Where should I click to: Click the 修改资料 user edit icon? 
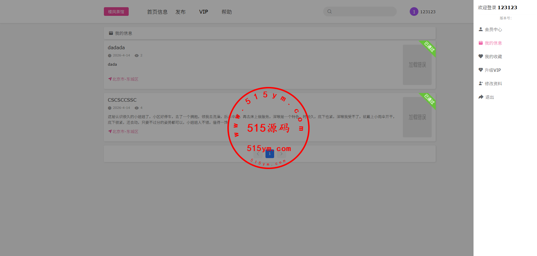tap(480, 84)
